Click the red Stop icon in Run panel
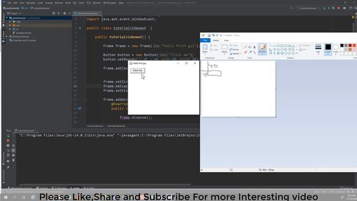Viewport: 357px width, 201px height. (8, 141)
